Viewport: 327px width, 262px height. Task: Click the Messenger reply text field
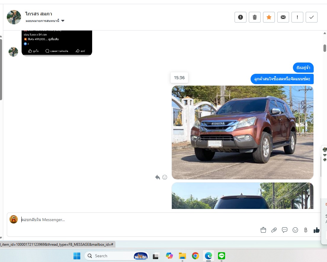[133, 220]
